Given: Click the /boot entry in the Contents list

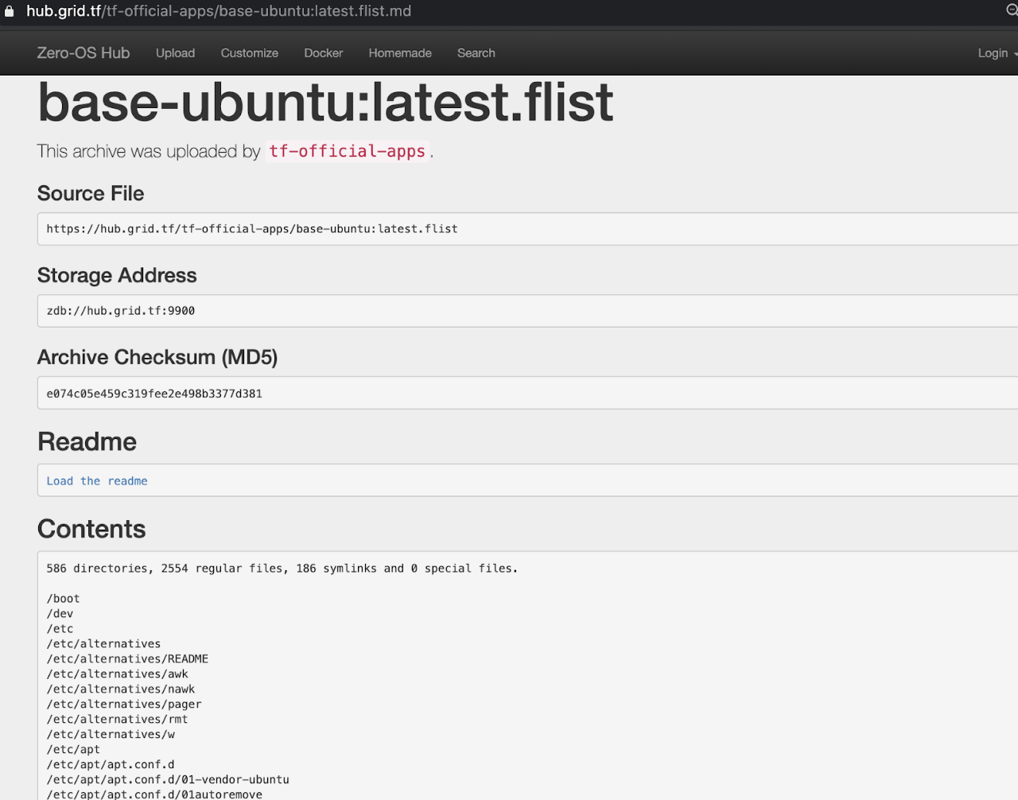Looking at the screenshot, I should (x=63, y=599).
